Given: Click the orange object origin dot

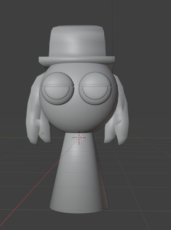Looking at the screenshot, I should pos(42,133).
